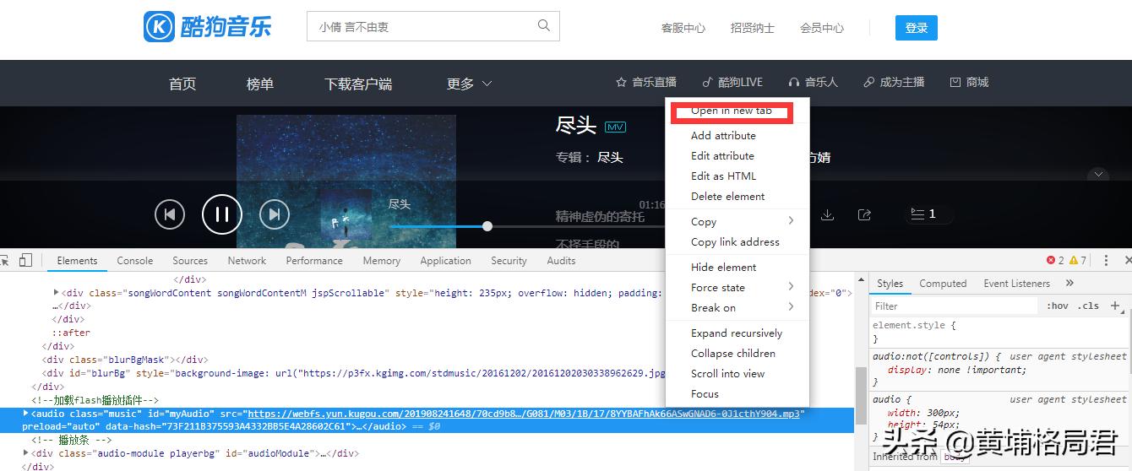Screen dimensions: 1132x471
Task: Click the mp3 src URL link
Action: [x=524, y=414]
